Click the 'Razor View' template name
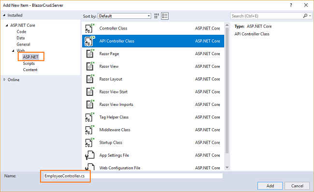 click(109, 66)
